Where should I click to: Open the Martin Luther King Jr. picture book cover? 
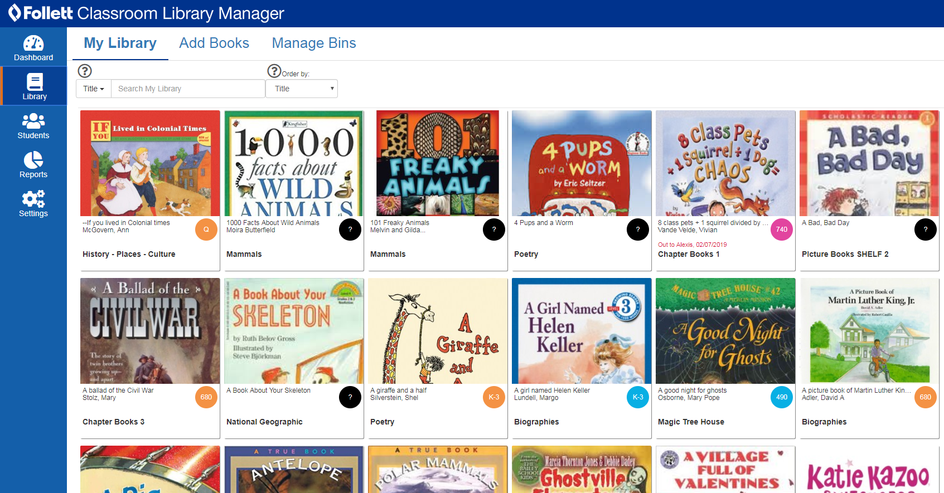tap(869, 331)
